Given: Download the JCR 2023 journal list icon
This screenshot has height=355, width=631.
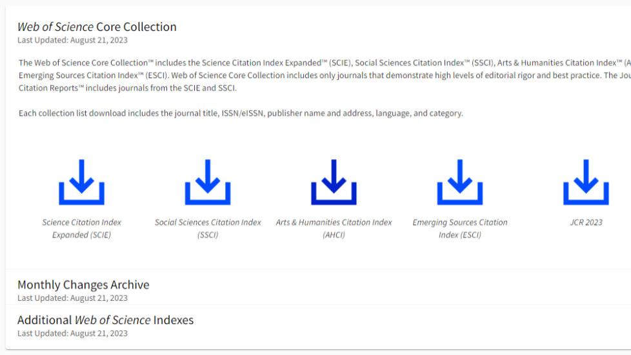Looking at the screenshot, I should tap(586, 182).
